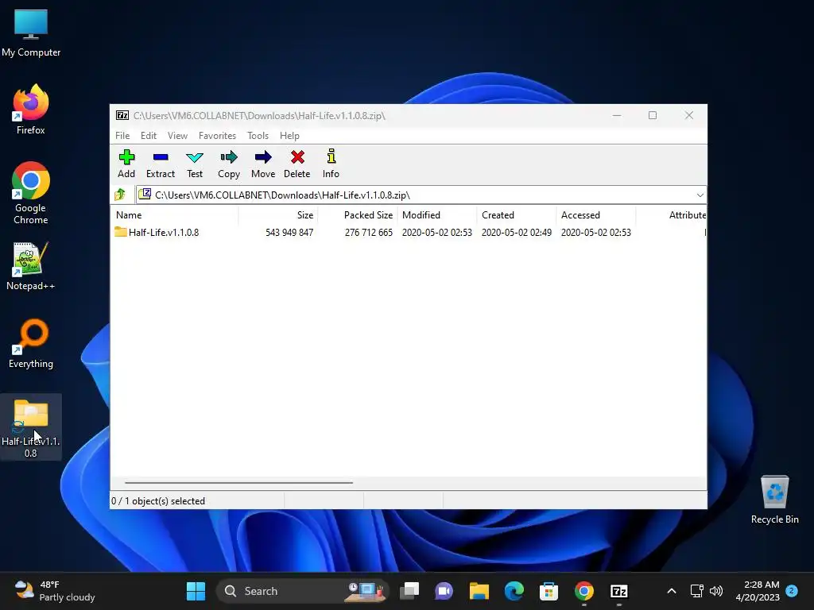Select the My Computer desktop icon
This screenshot has width=814, height=610.
tap(31, 33)
